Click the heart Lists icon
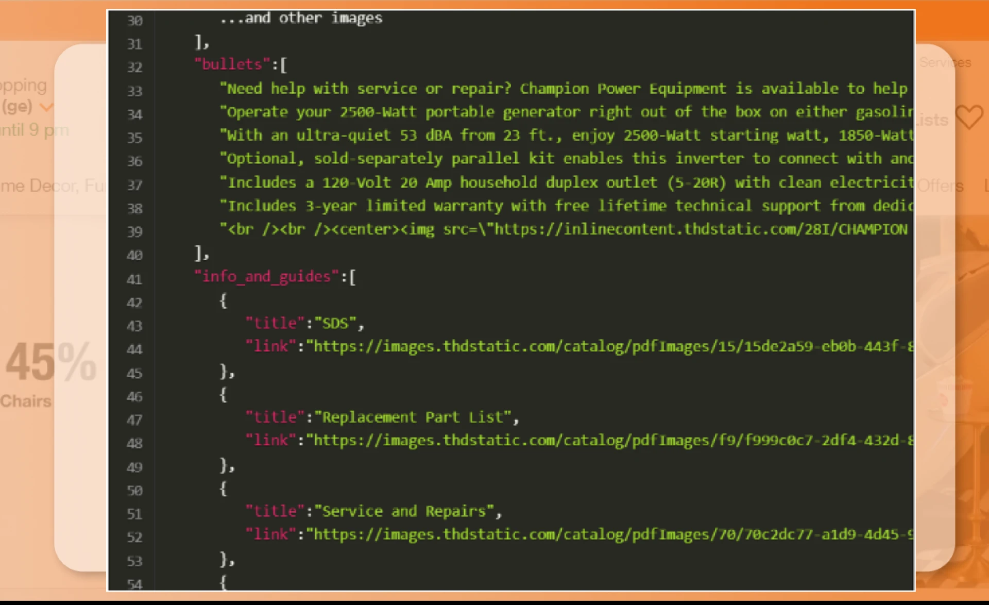Screen dimensions: 989x605 [x=969, y=117]
